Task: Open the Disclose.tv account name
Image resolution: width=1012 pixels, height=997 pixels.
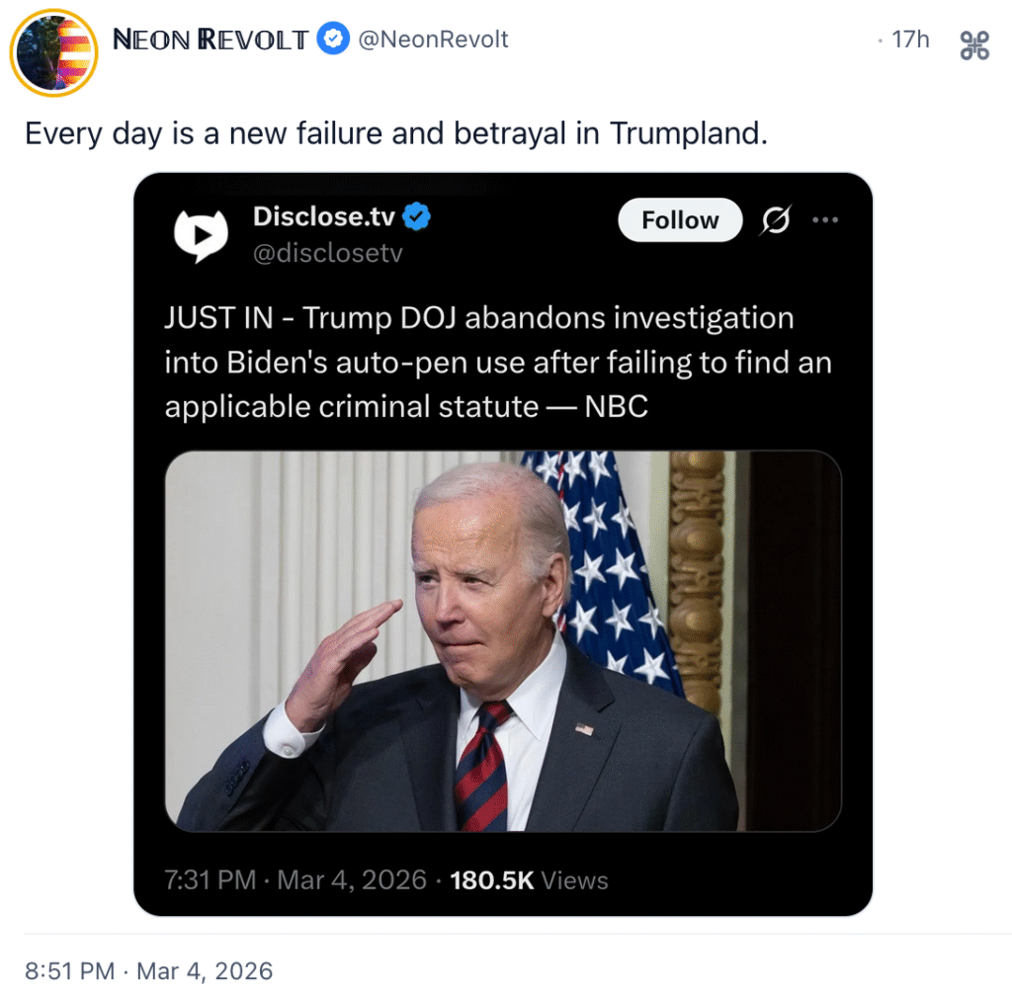Action: click(324, 216)
